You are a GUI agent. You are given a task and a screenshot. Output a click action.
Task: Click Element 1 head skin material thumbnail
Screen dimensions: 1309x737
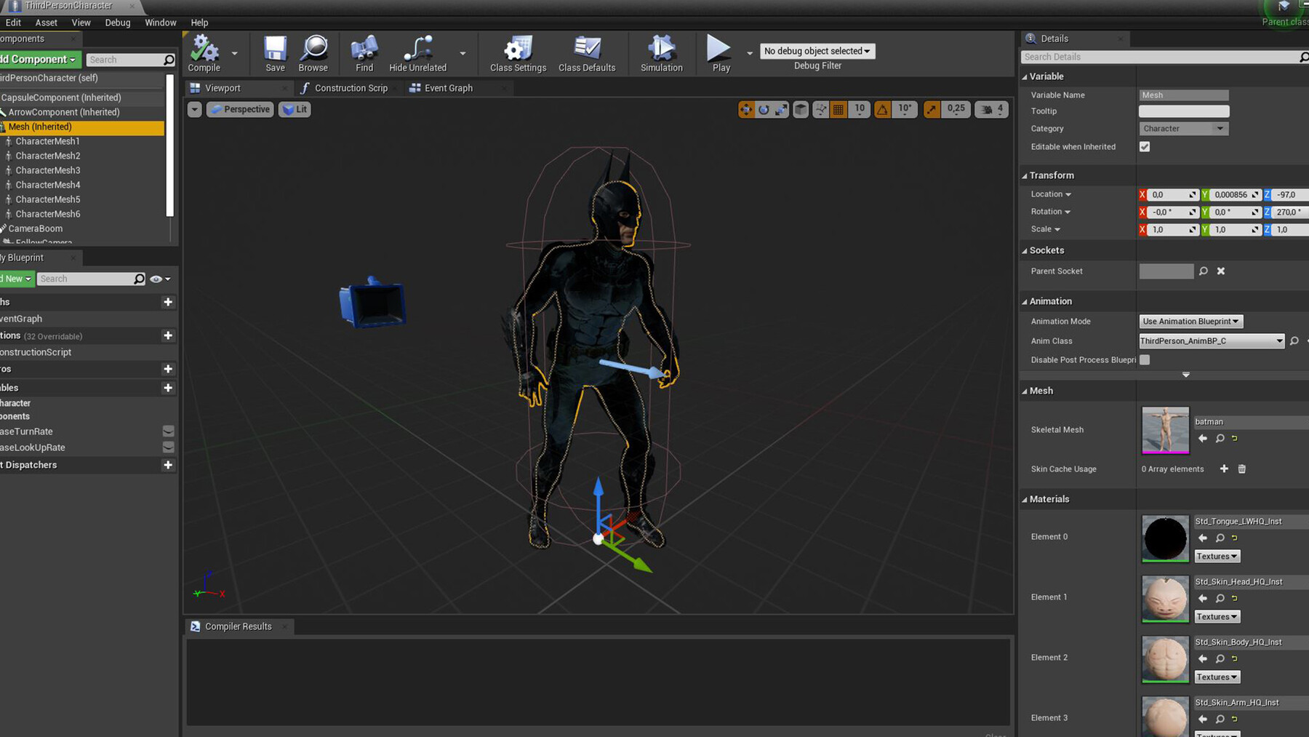pos(1165,599)
